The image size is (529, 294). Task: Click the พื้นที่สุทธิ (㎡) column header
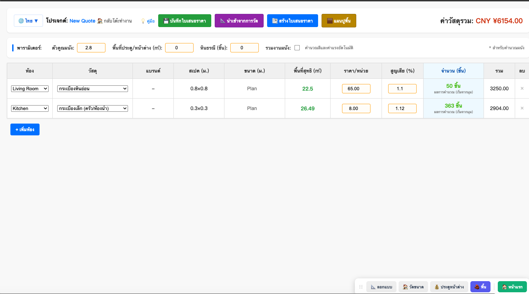pyautogui.click(x=308, y=71)
